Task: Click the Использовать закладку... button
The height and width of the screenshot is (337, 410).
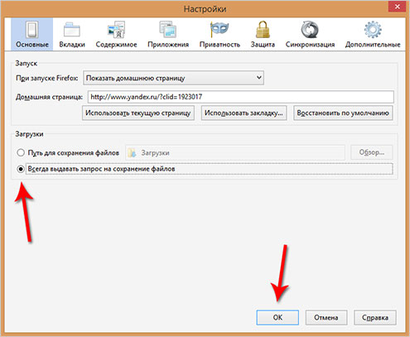Action: [x=244, y=113]
